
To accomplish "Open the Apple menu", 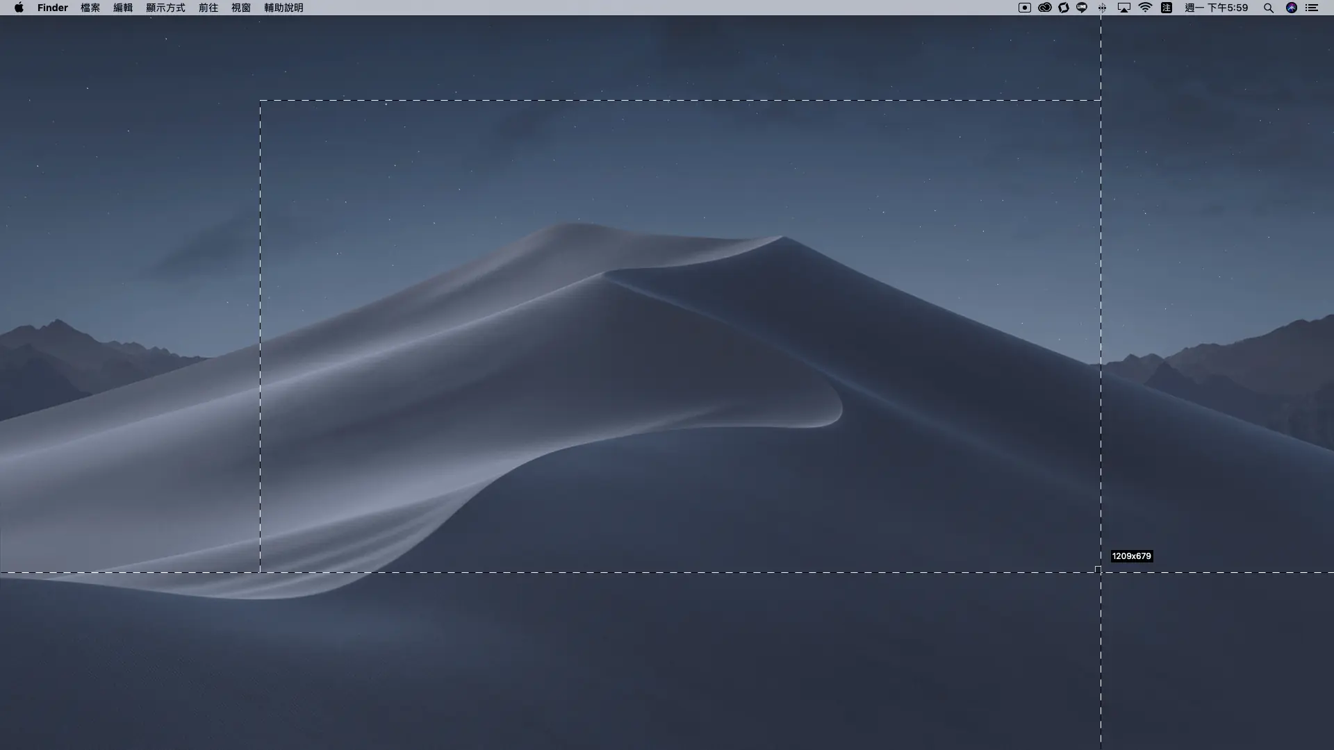I will (19, 8).
